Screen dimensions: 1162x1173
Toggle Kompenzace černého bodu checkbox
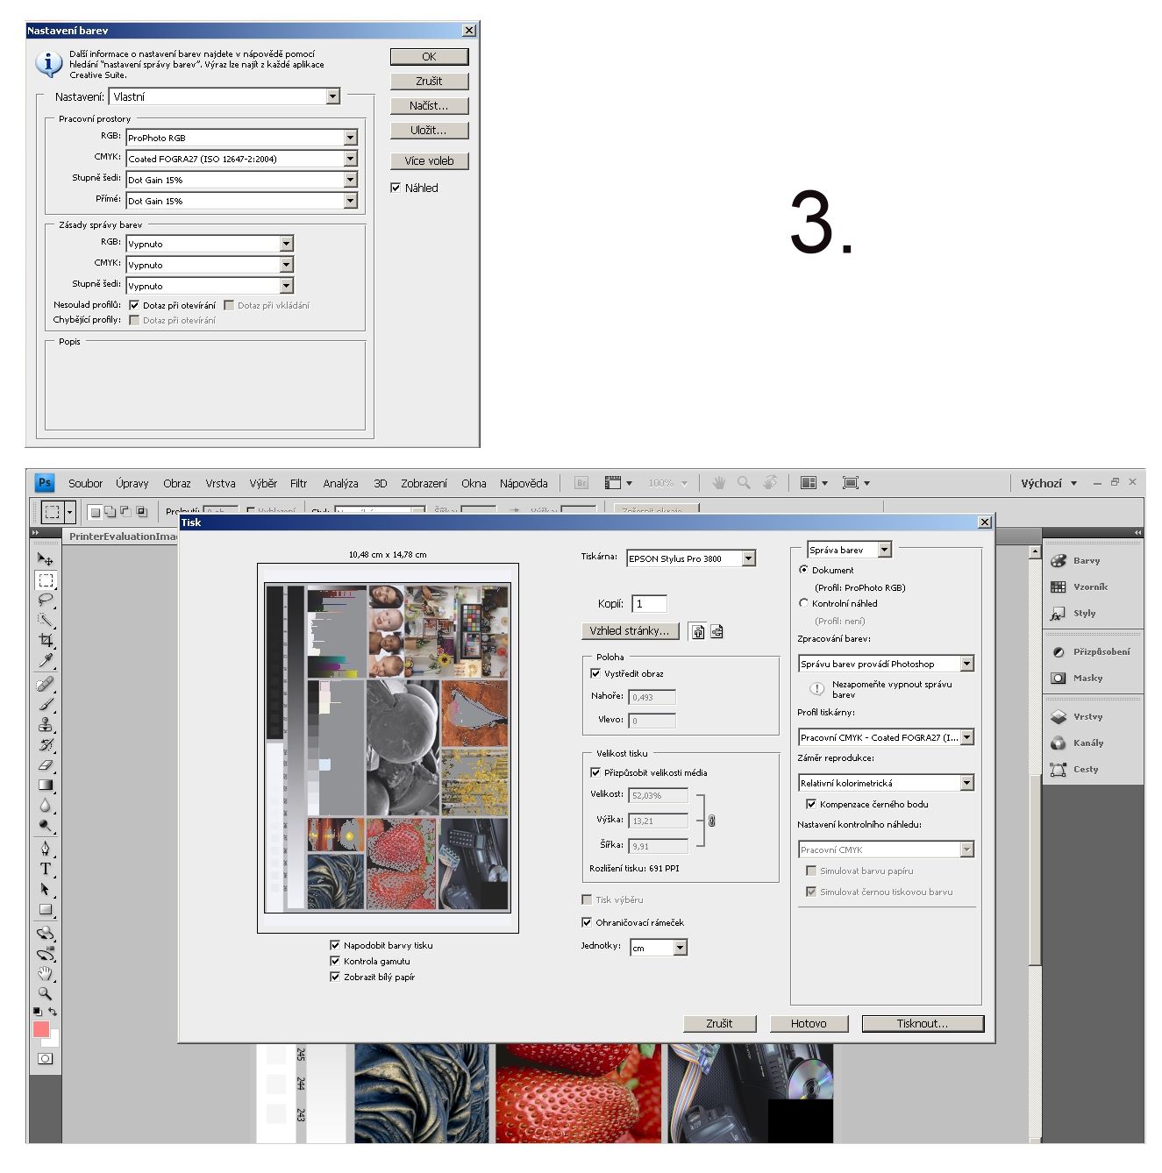click(x=811, y=804)
